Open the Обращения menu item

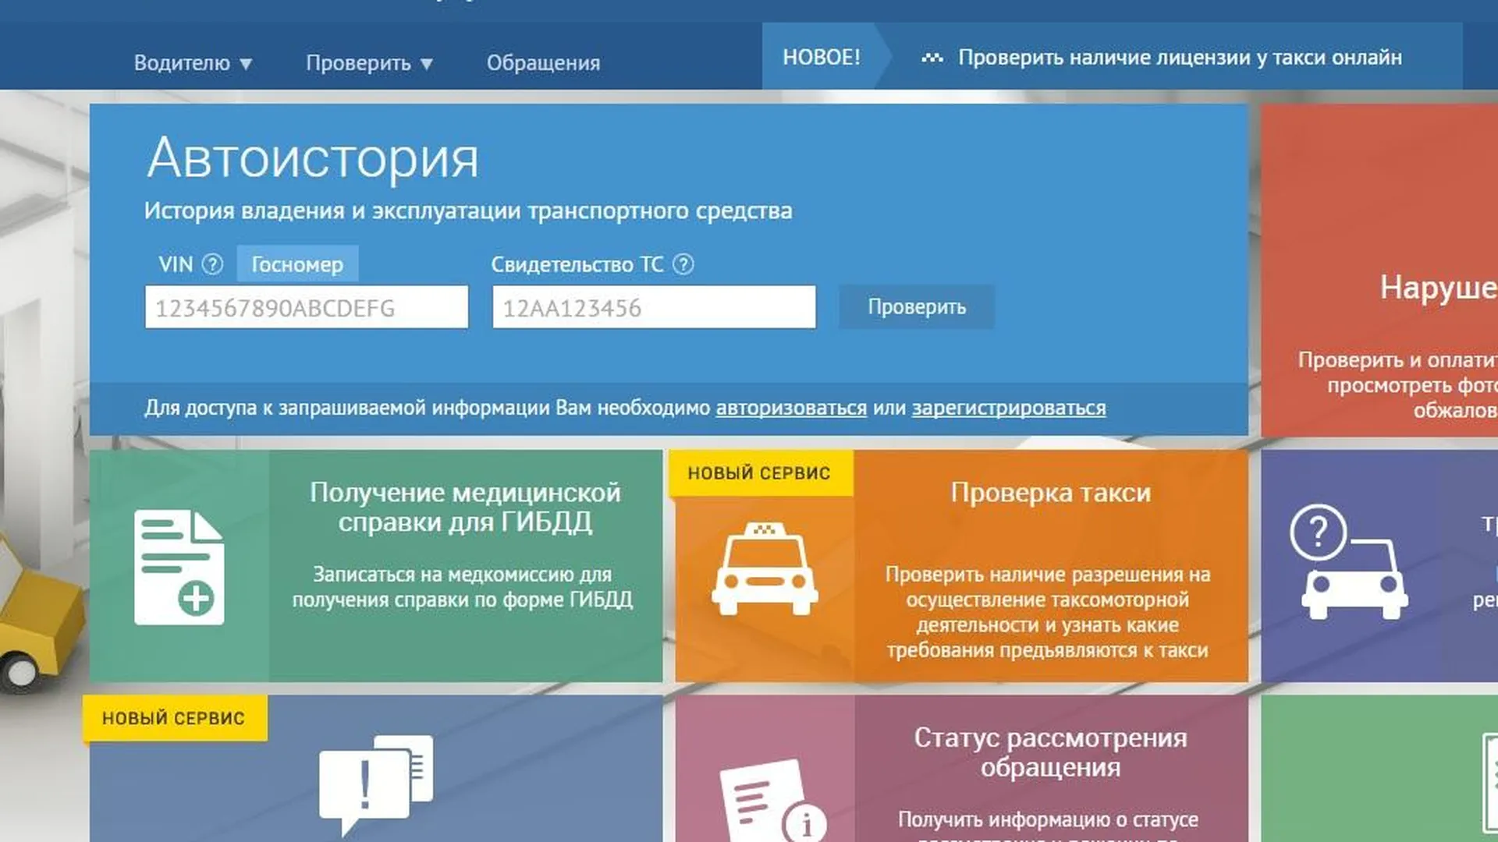(544, 63)
